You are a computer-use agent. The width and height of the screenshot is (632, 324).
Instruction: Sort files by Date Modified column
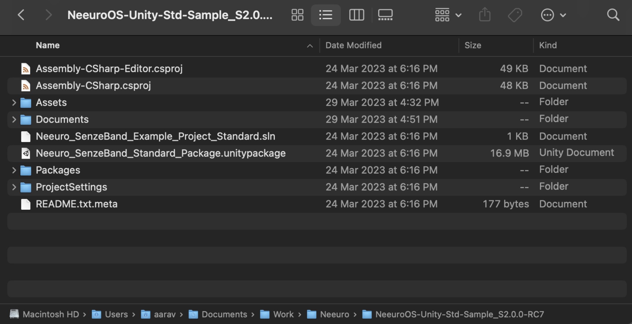353,45
